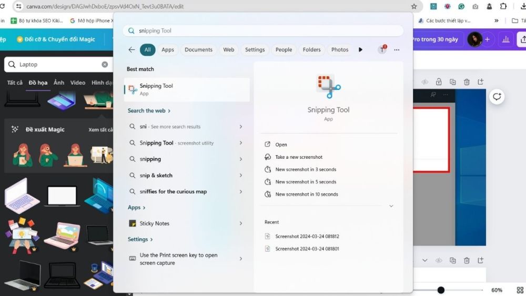
Task: Open the Canva analytics bar chart icon
Action: click(x=506, y=39)
